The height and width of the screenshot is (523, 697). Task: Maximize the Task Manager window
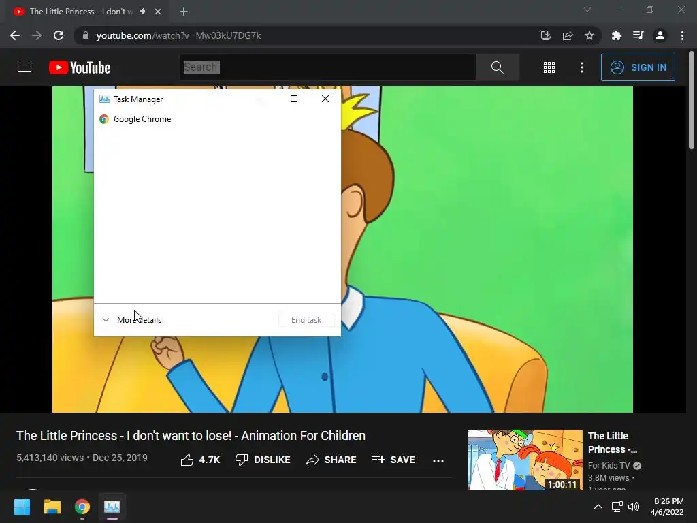[x=294, y=99]
